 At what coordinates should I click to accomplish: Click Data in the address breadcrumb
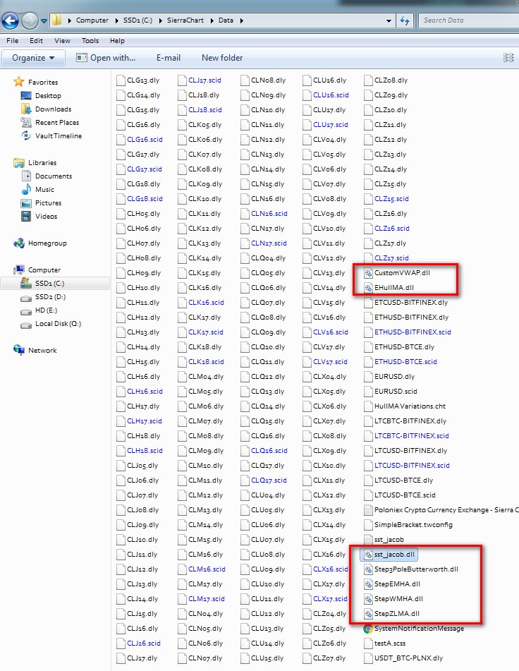point(226,20)
